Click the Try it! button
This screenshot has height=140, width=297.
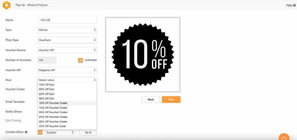point(88,132)
